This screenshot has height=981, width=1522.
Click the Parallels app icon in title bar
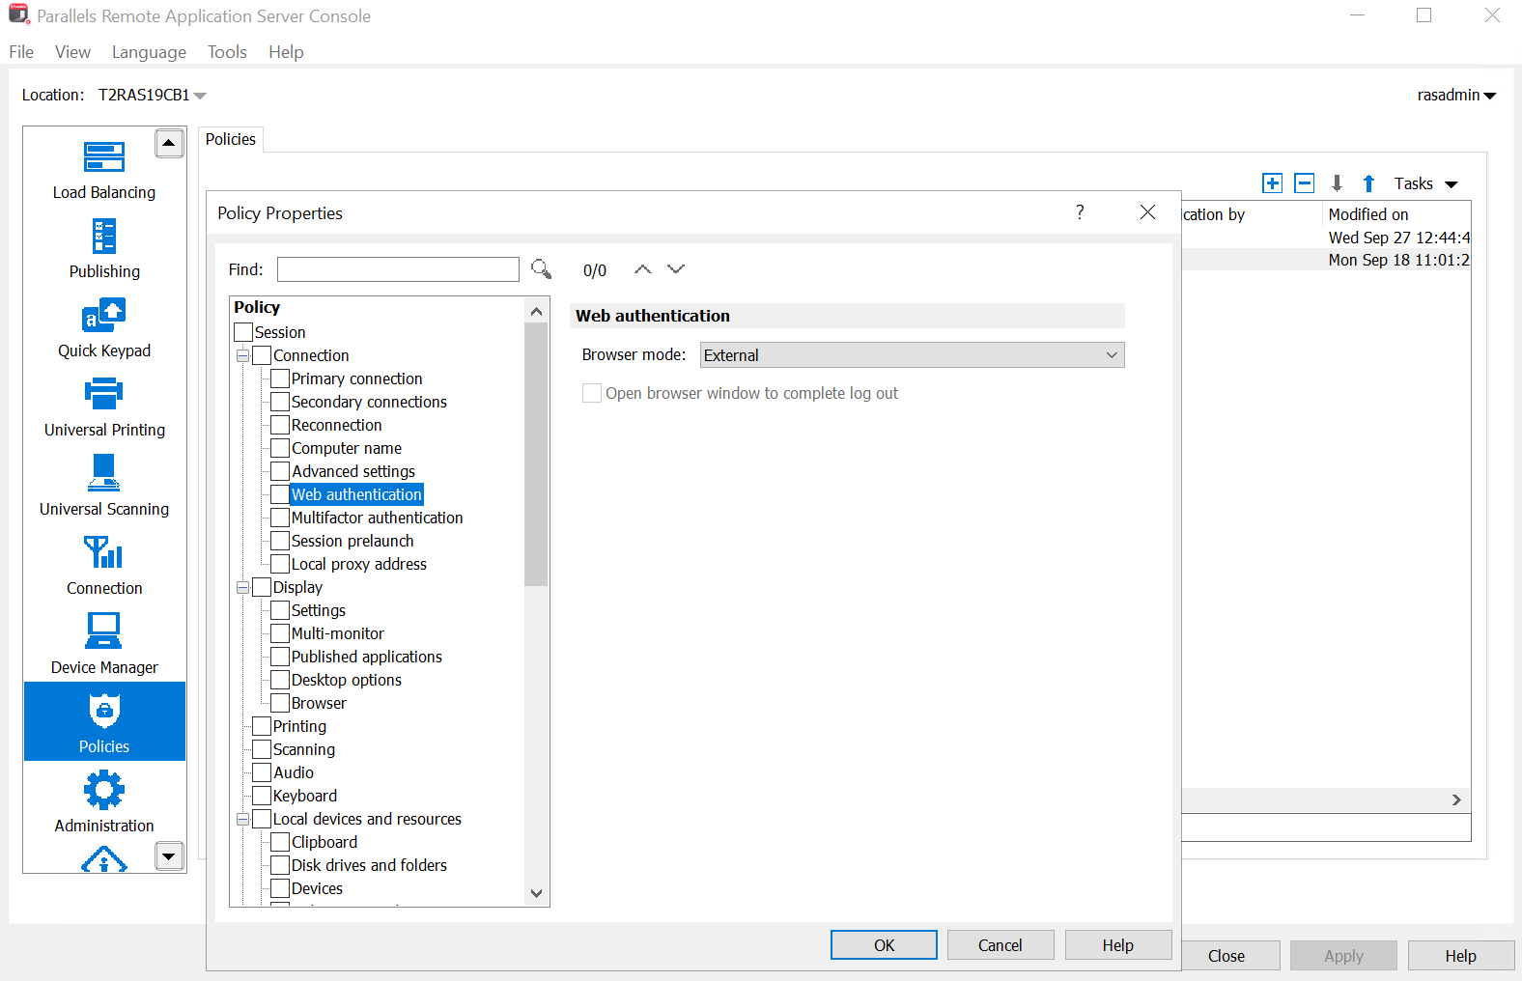pos(18,14)
